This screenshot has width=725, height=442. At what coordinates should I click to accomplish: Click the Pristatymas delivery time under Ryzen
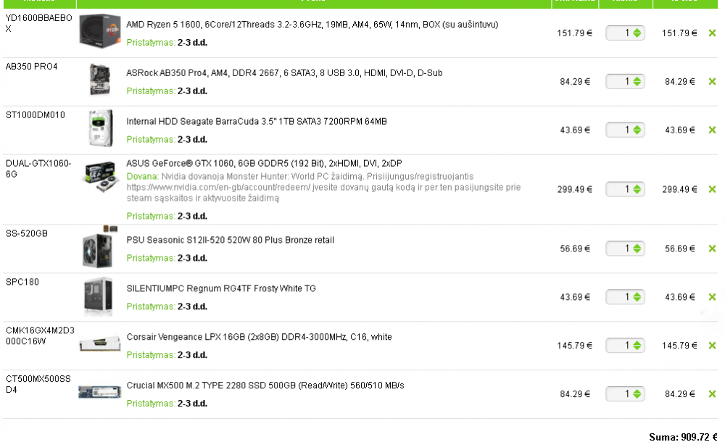167,43
